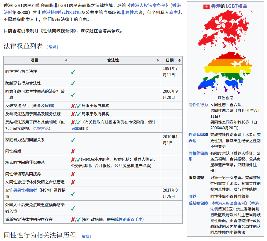Image resolution: width=267 pixels, height=241 pixels.
Task: Click the red X in 女同性恋进行体外受精之合法管道 row
Action: [x=73, y=182]
